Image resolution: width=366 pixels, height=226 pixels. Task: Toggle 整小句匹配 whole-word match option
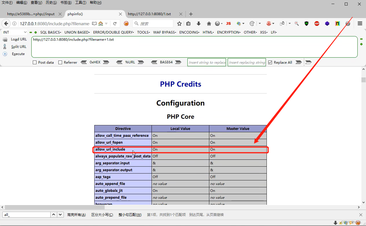click(x=130, y=215)
